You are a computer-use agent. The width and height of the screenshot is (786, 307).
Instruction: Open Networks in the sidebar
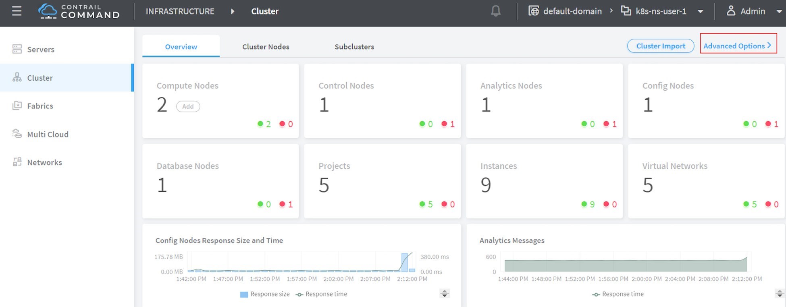click(x=67, y=162)
